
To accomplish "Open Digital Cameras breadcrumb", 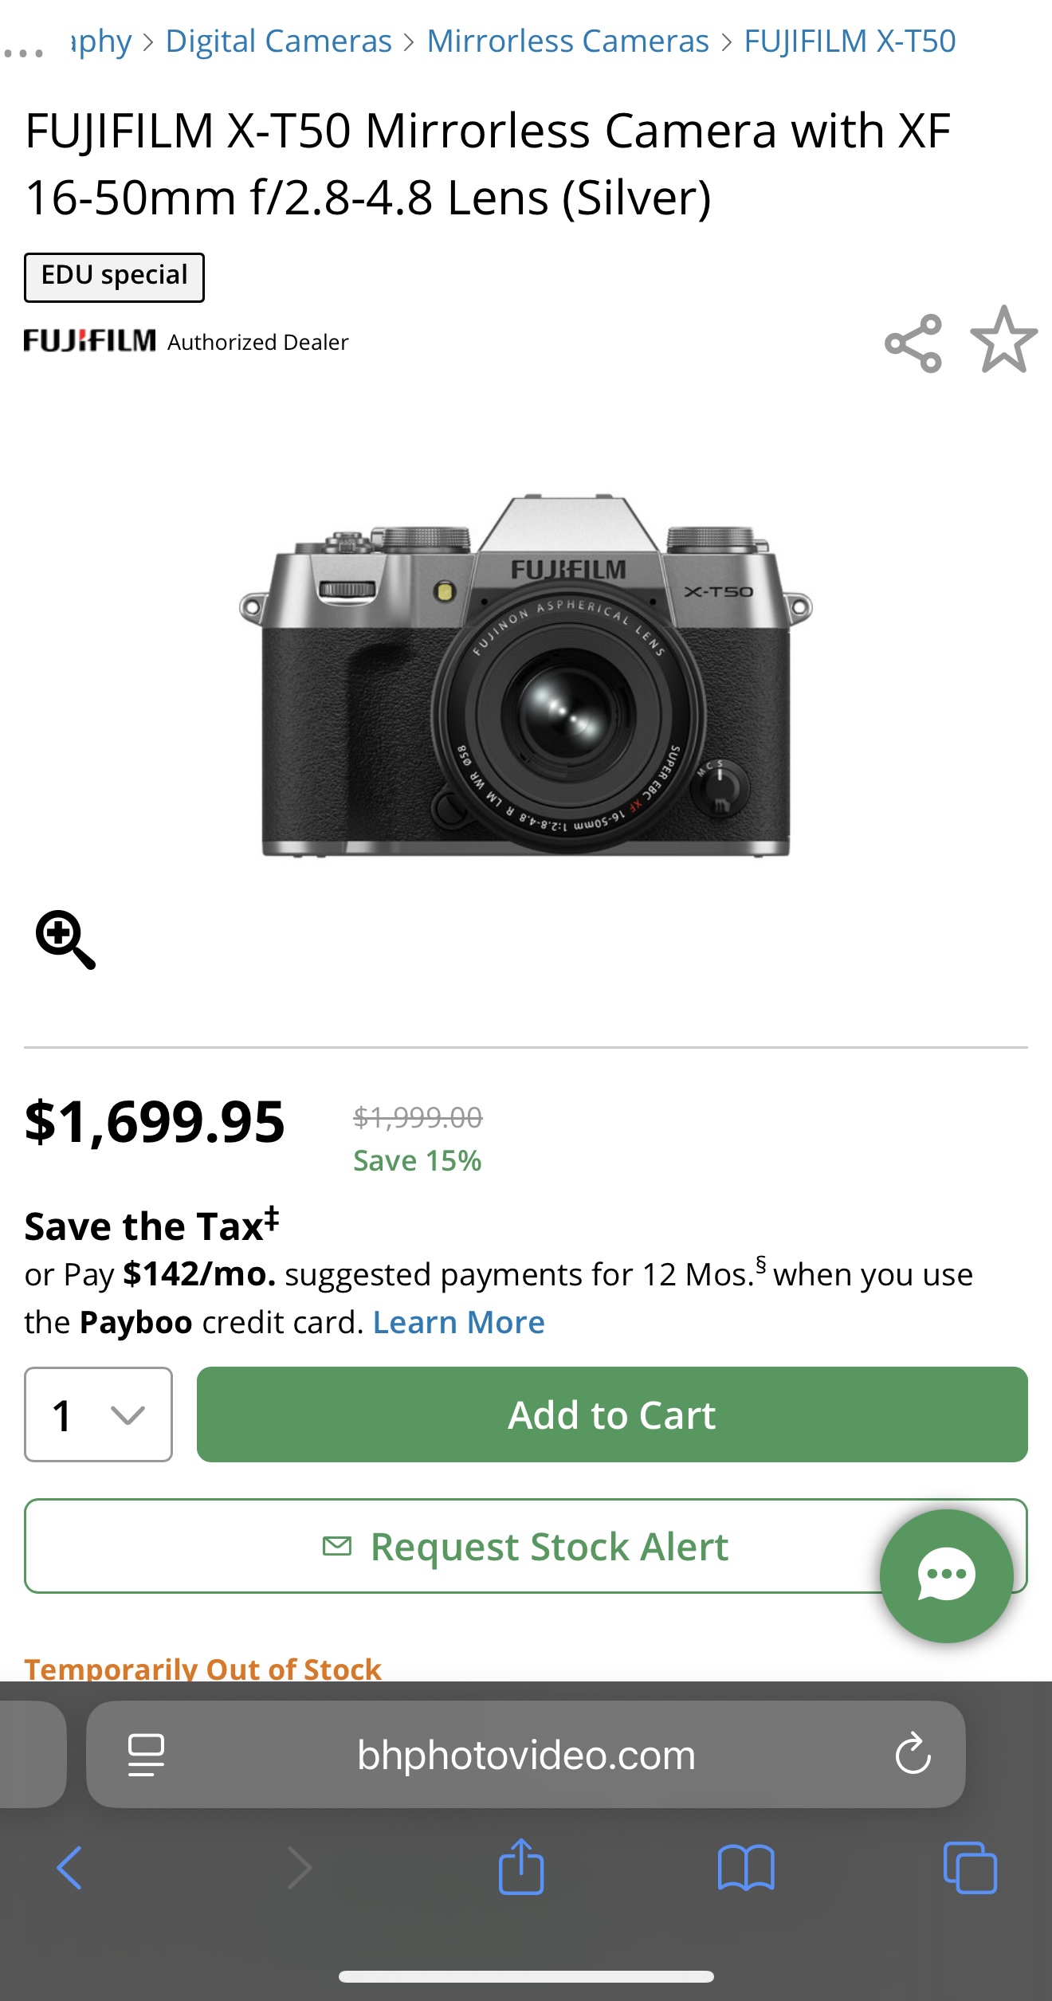I will coord(278,41).
